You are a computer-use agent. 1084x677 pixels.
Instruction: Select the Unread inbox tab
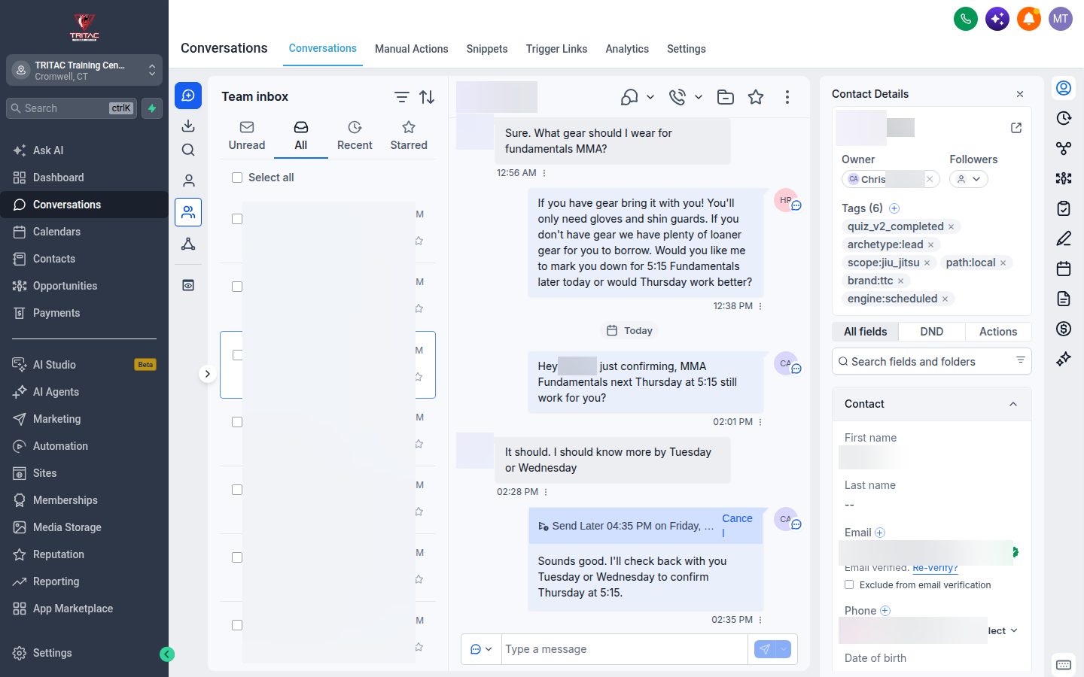pos(247,136)
